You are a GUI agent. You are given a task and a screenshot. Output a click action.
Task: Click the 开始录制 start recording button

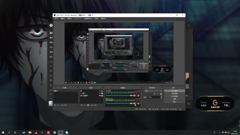tap(174, 94)
